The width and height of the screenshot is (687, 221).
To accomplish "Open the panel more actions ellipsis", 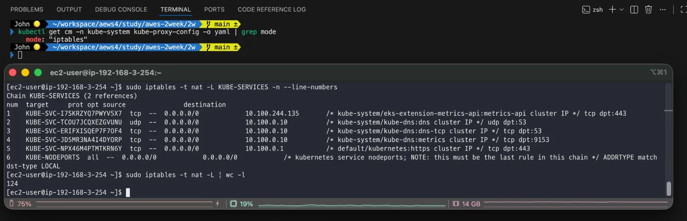I will click(663, 9).
